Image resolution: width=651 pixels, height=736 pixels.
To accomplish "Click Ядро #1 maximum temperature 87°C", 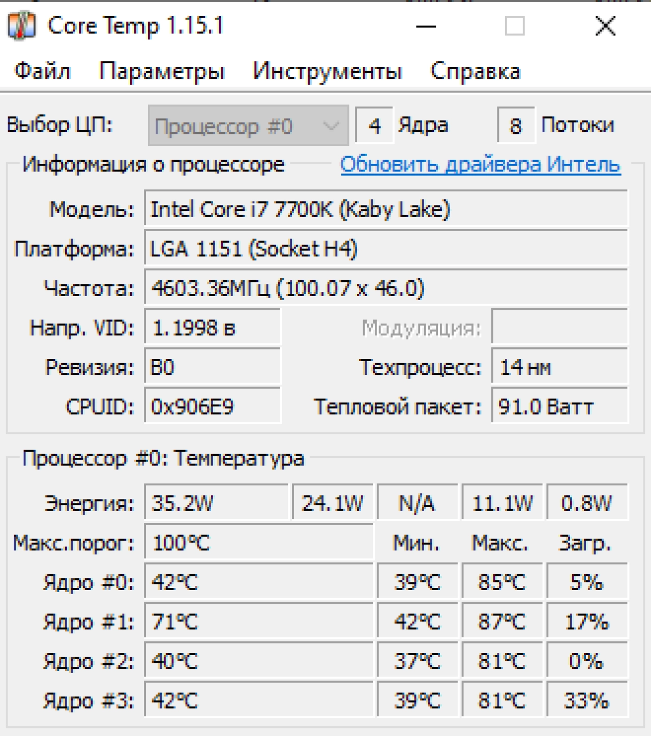I will click(x=502, y=621).
